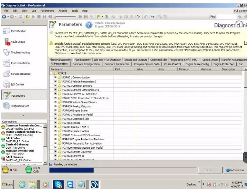Viewport: 247px width, 190px height.
Task: Expand the PGR001 Communication node
Action: [x=55, y=77]
